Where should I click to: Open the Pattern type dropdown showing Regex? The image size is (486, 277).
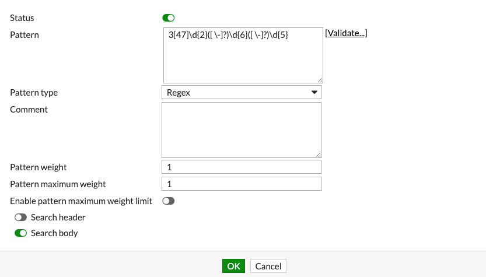coord(242,93)
